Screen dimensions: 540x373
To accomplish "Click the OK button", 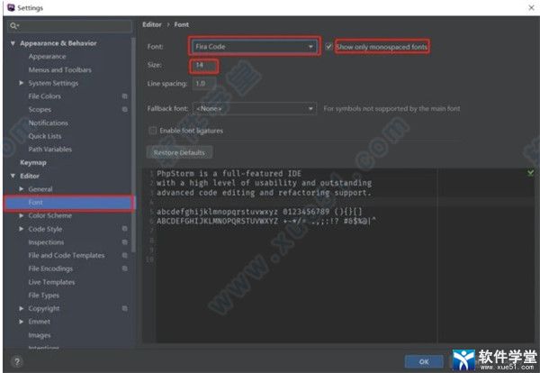I will [424, 361].
